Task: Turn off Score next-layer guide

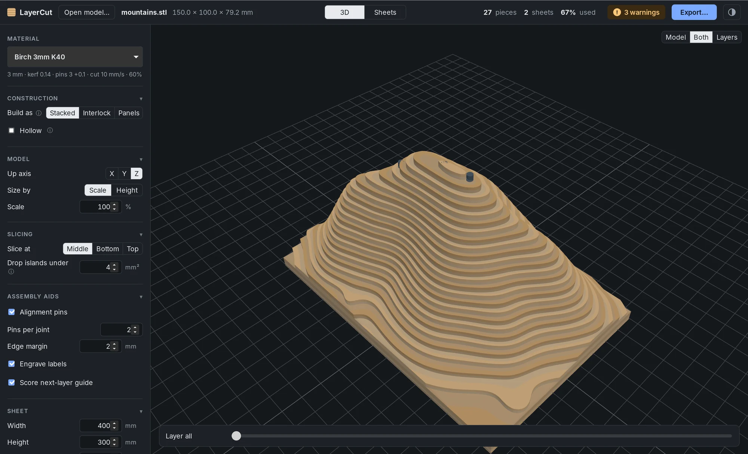Action: tap(12, 382)
